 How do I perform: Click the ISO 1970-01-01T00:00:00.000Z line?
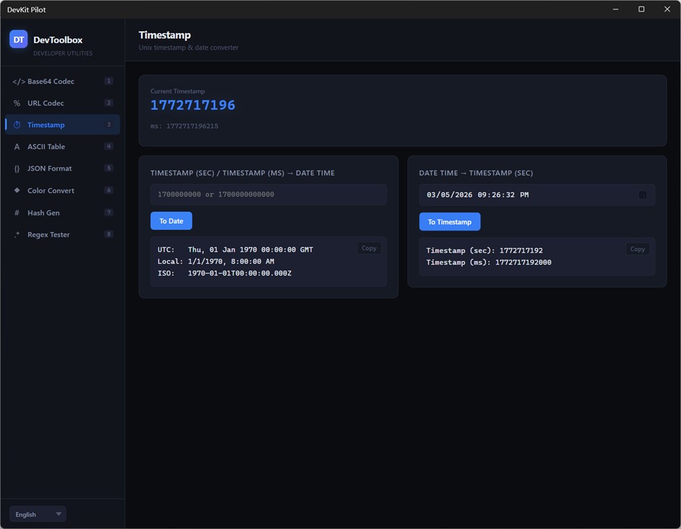(x=225, y=273)
